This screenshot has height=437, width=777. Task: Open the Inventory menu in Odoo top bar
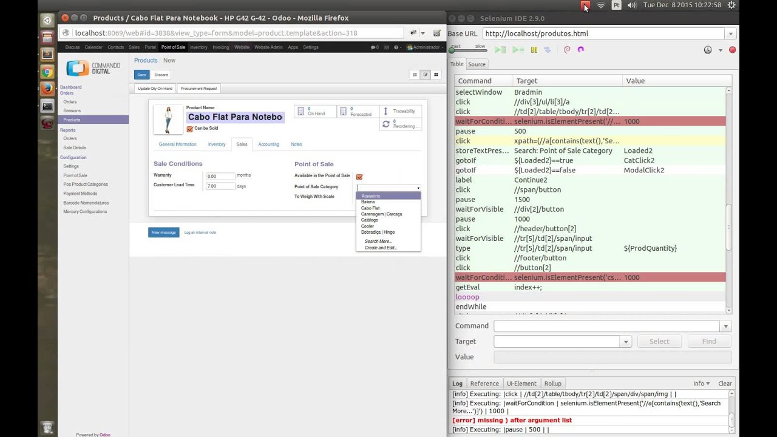pos(198,47)
